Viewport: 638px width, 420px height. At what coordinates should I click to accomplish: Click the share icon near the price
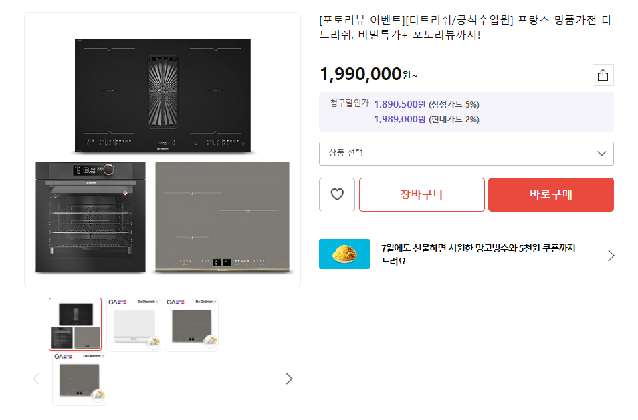point(603,75)
